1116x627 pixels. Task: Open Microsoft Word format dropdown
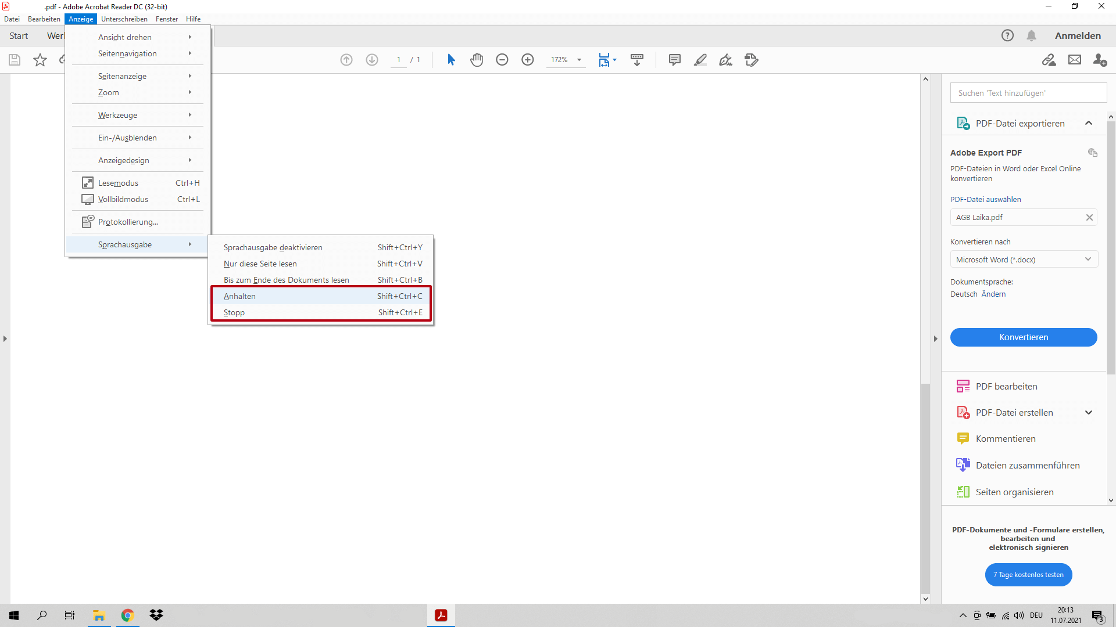pyautogui.click(x=1024, y=260)
